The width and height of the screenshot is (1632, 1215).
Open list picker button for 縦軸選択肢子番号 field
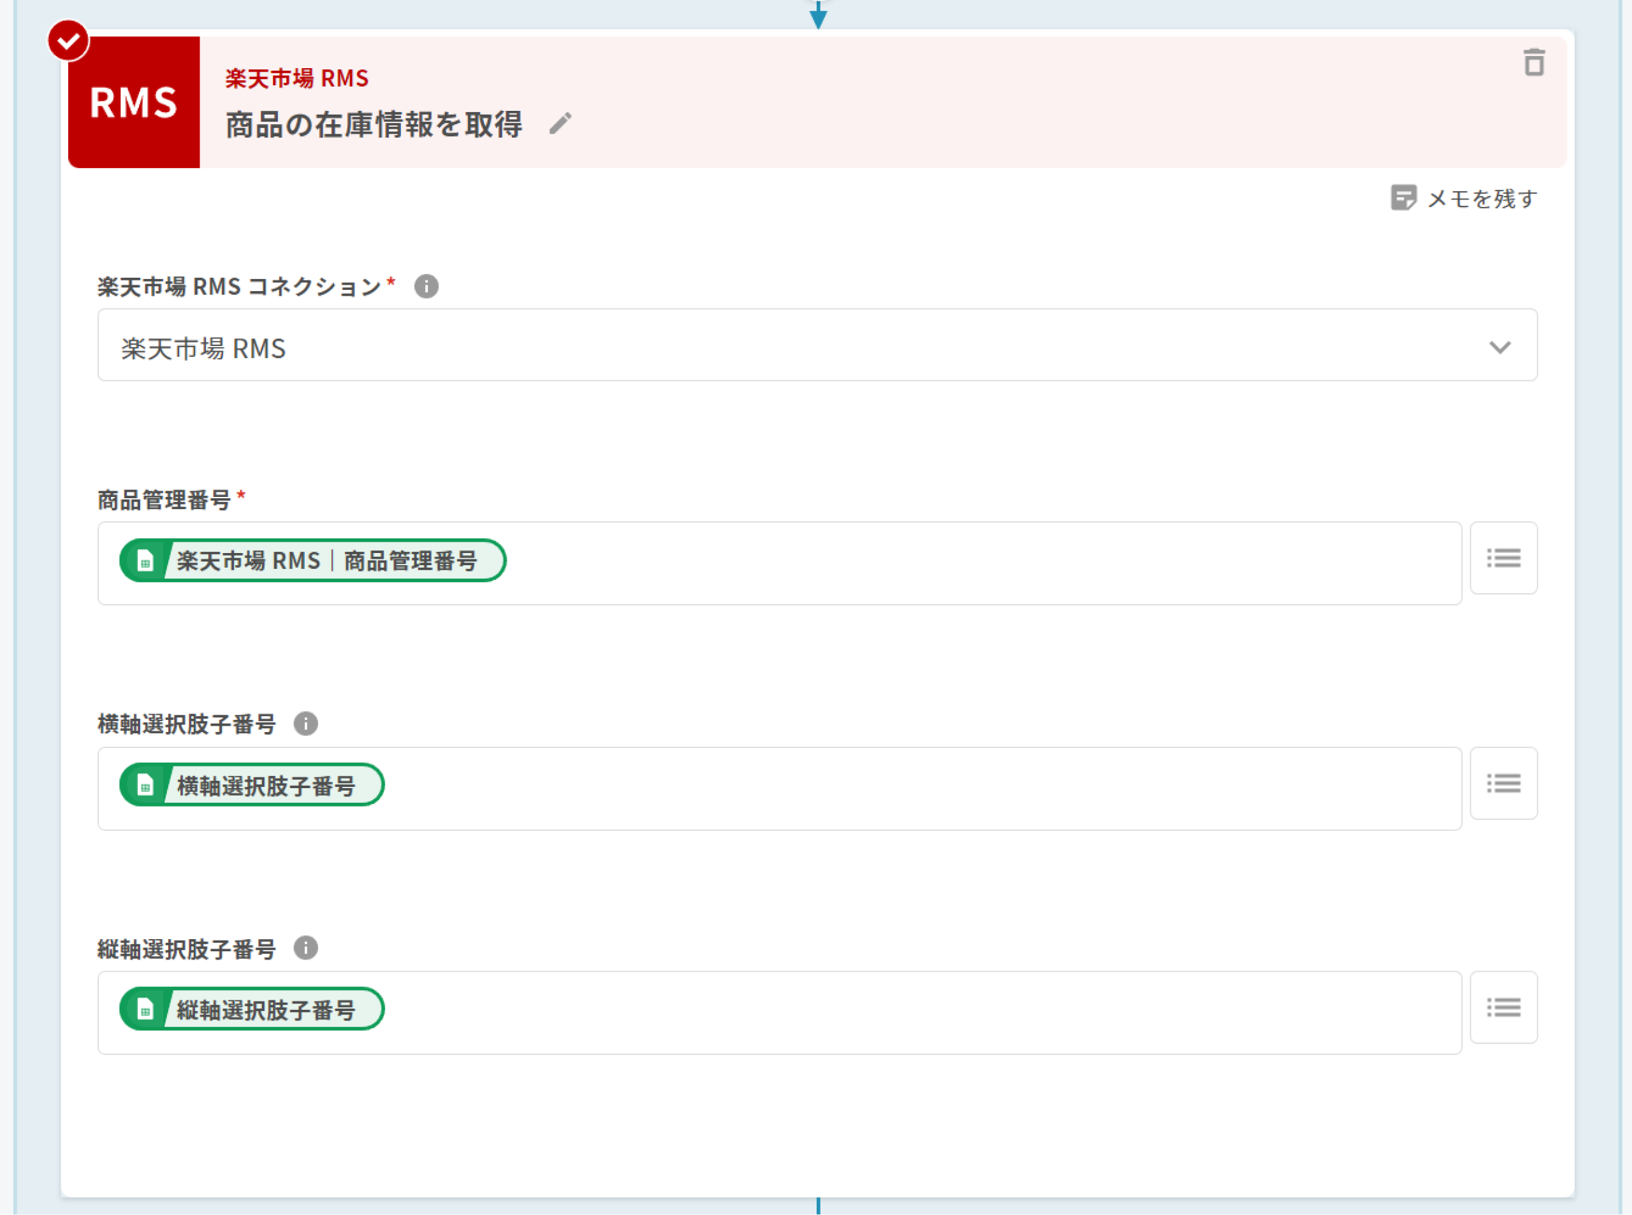[x=1503, y=1007]
